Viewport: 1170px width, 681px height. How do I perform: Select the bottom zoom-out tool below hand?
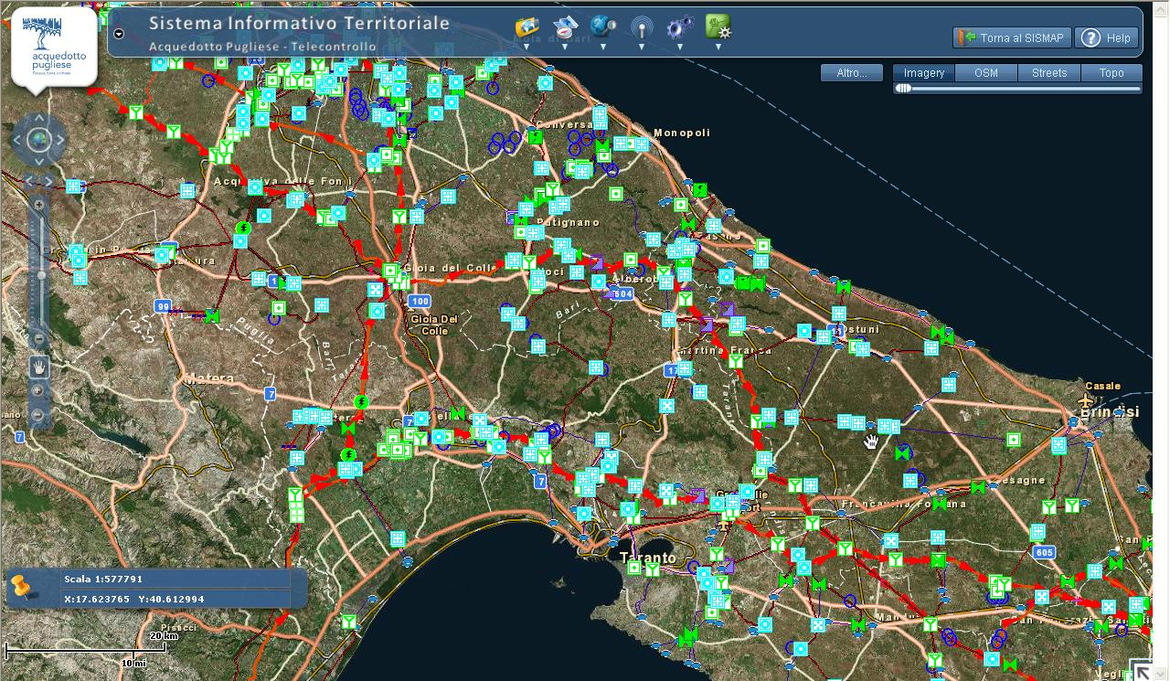click(38, 415)
